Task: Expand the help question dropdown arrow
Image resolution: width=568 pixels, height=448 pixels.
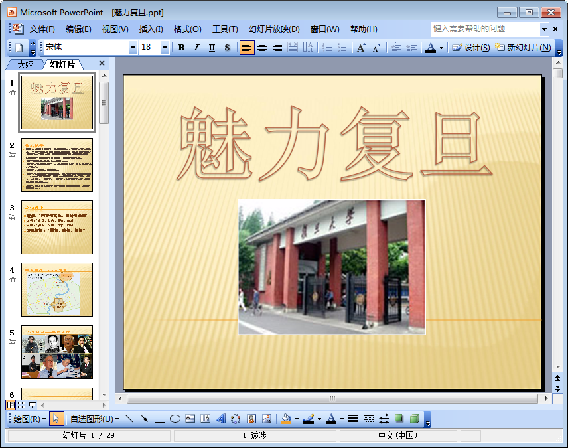Action: pos(544,29)
